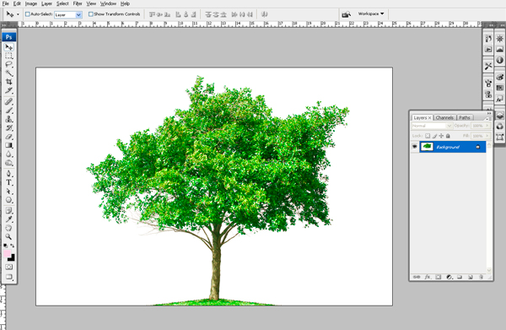Screen dimensions: 506x330
Task: Click the pink foreground color swatch
Action: tap(7, 253)
